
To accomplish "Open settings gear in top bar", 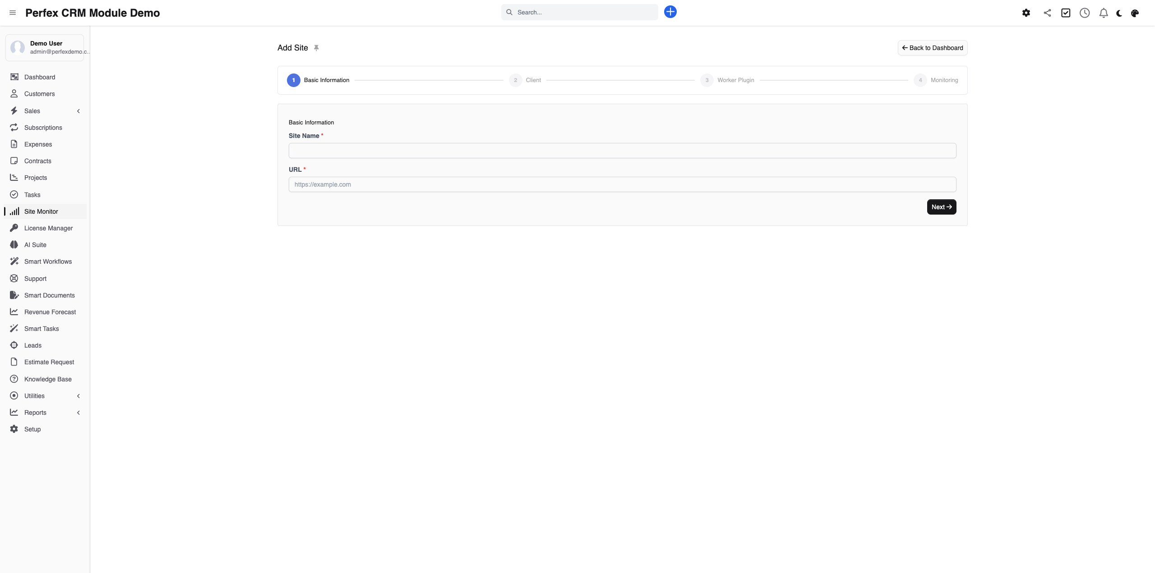I will [1026, 13].
